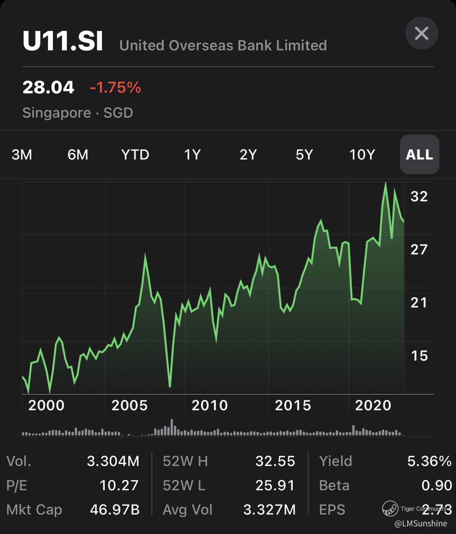Tap the 2015 x-axis year label

coord(293,405)
